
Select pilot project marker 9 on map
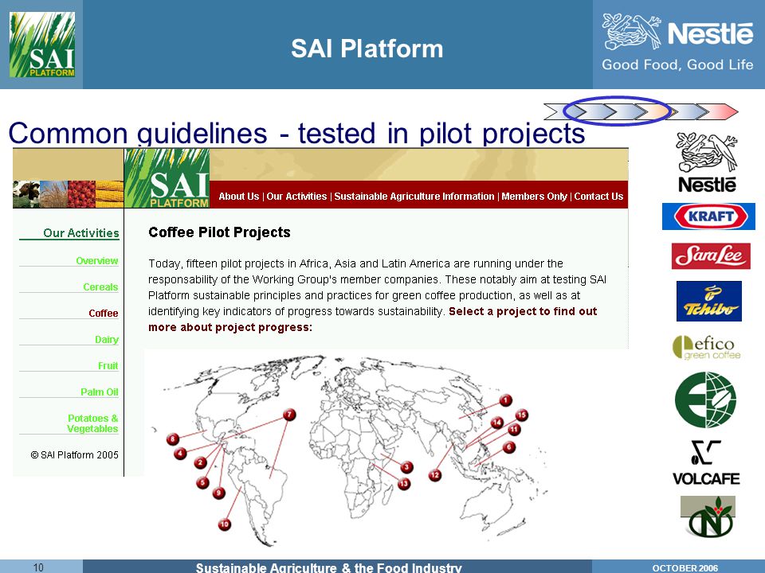tap(218, 493)
